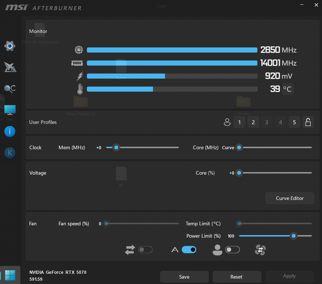Toggle the °C temperature unit button
Image resolution: width=322 pixels, height=284 pixels.
point(287,89)
